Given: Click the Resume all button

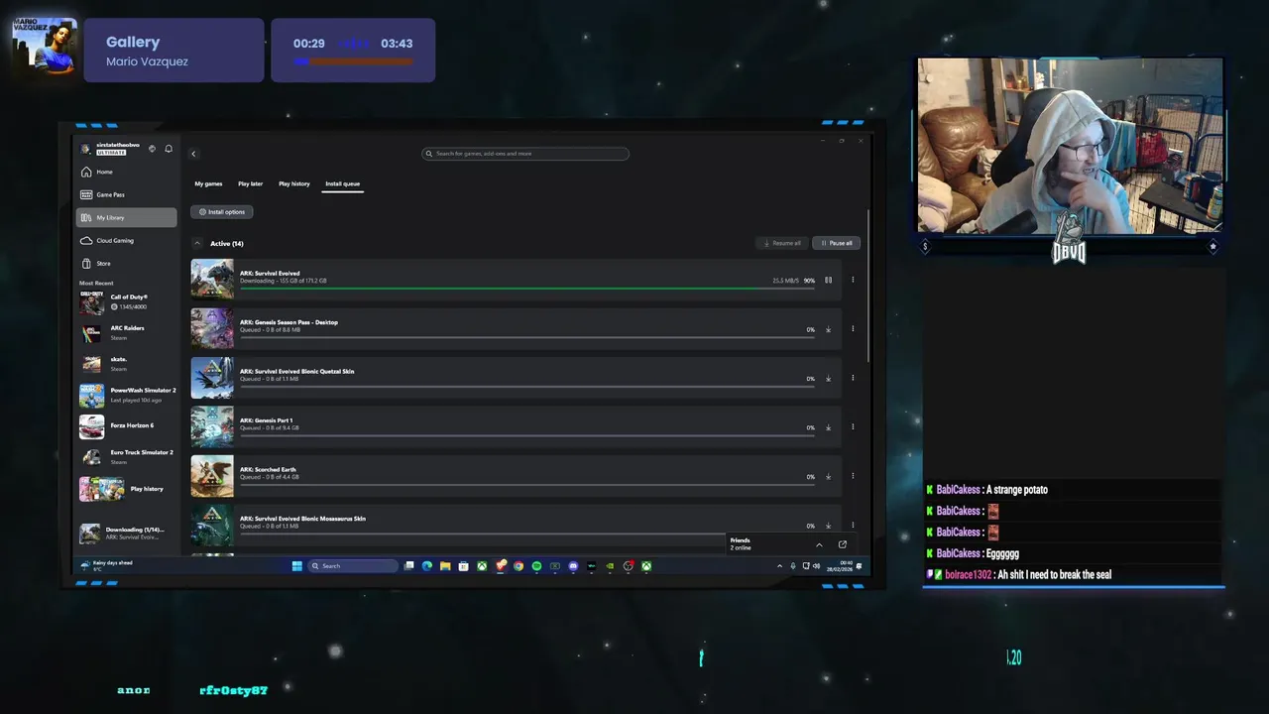Looking at the screenshot, I should pyautogui.click(x=782, y=243).
